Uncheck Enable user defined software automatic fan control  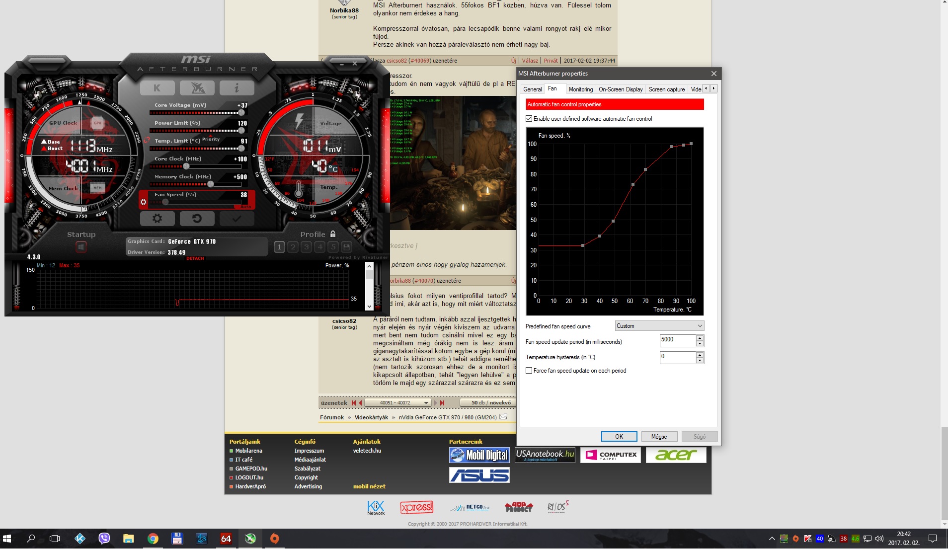coord(529,119)
